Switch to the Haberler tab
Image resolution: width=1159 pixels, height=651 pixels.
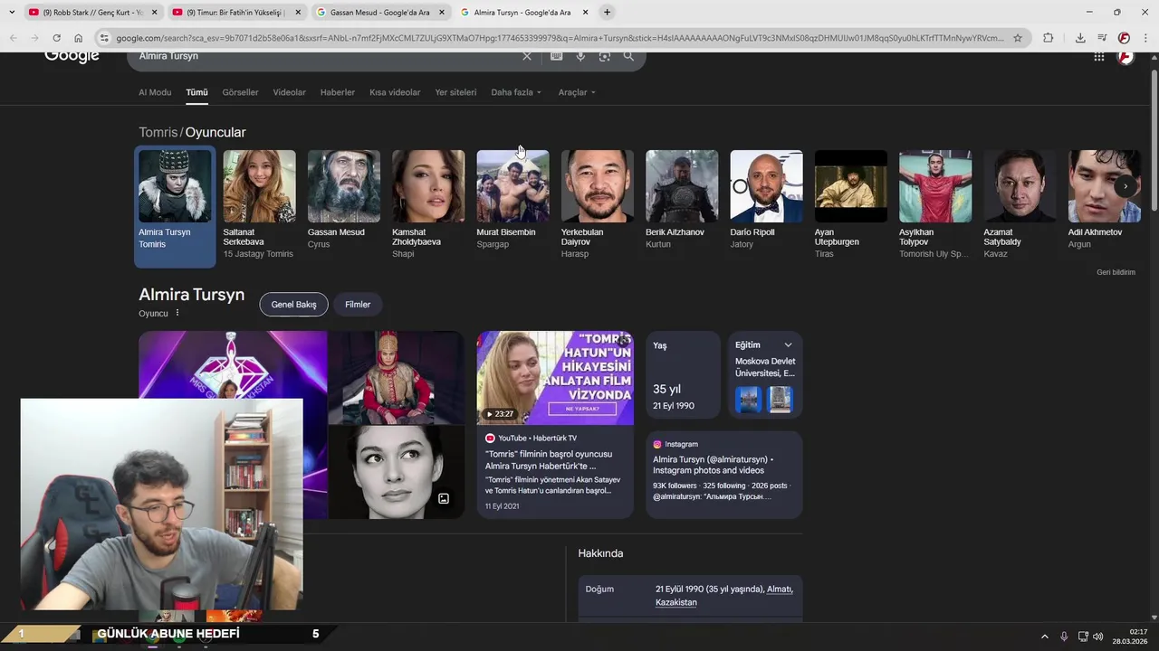pos(337,92)
